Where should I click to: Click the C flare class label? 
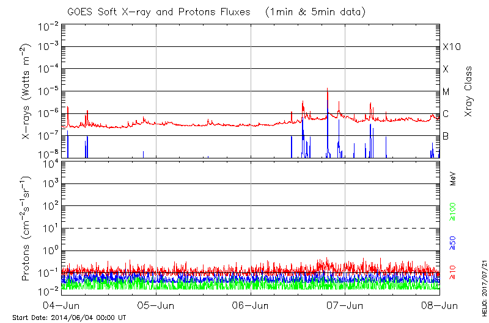446,114
